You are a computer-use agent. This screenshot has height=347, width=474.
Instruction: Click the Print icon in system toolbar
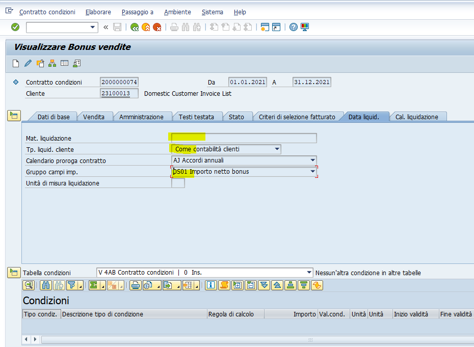pyautogui.click(x=174, y=27)
